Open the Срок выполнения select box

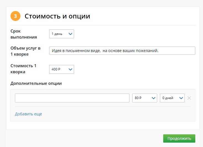point(61,34)
